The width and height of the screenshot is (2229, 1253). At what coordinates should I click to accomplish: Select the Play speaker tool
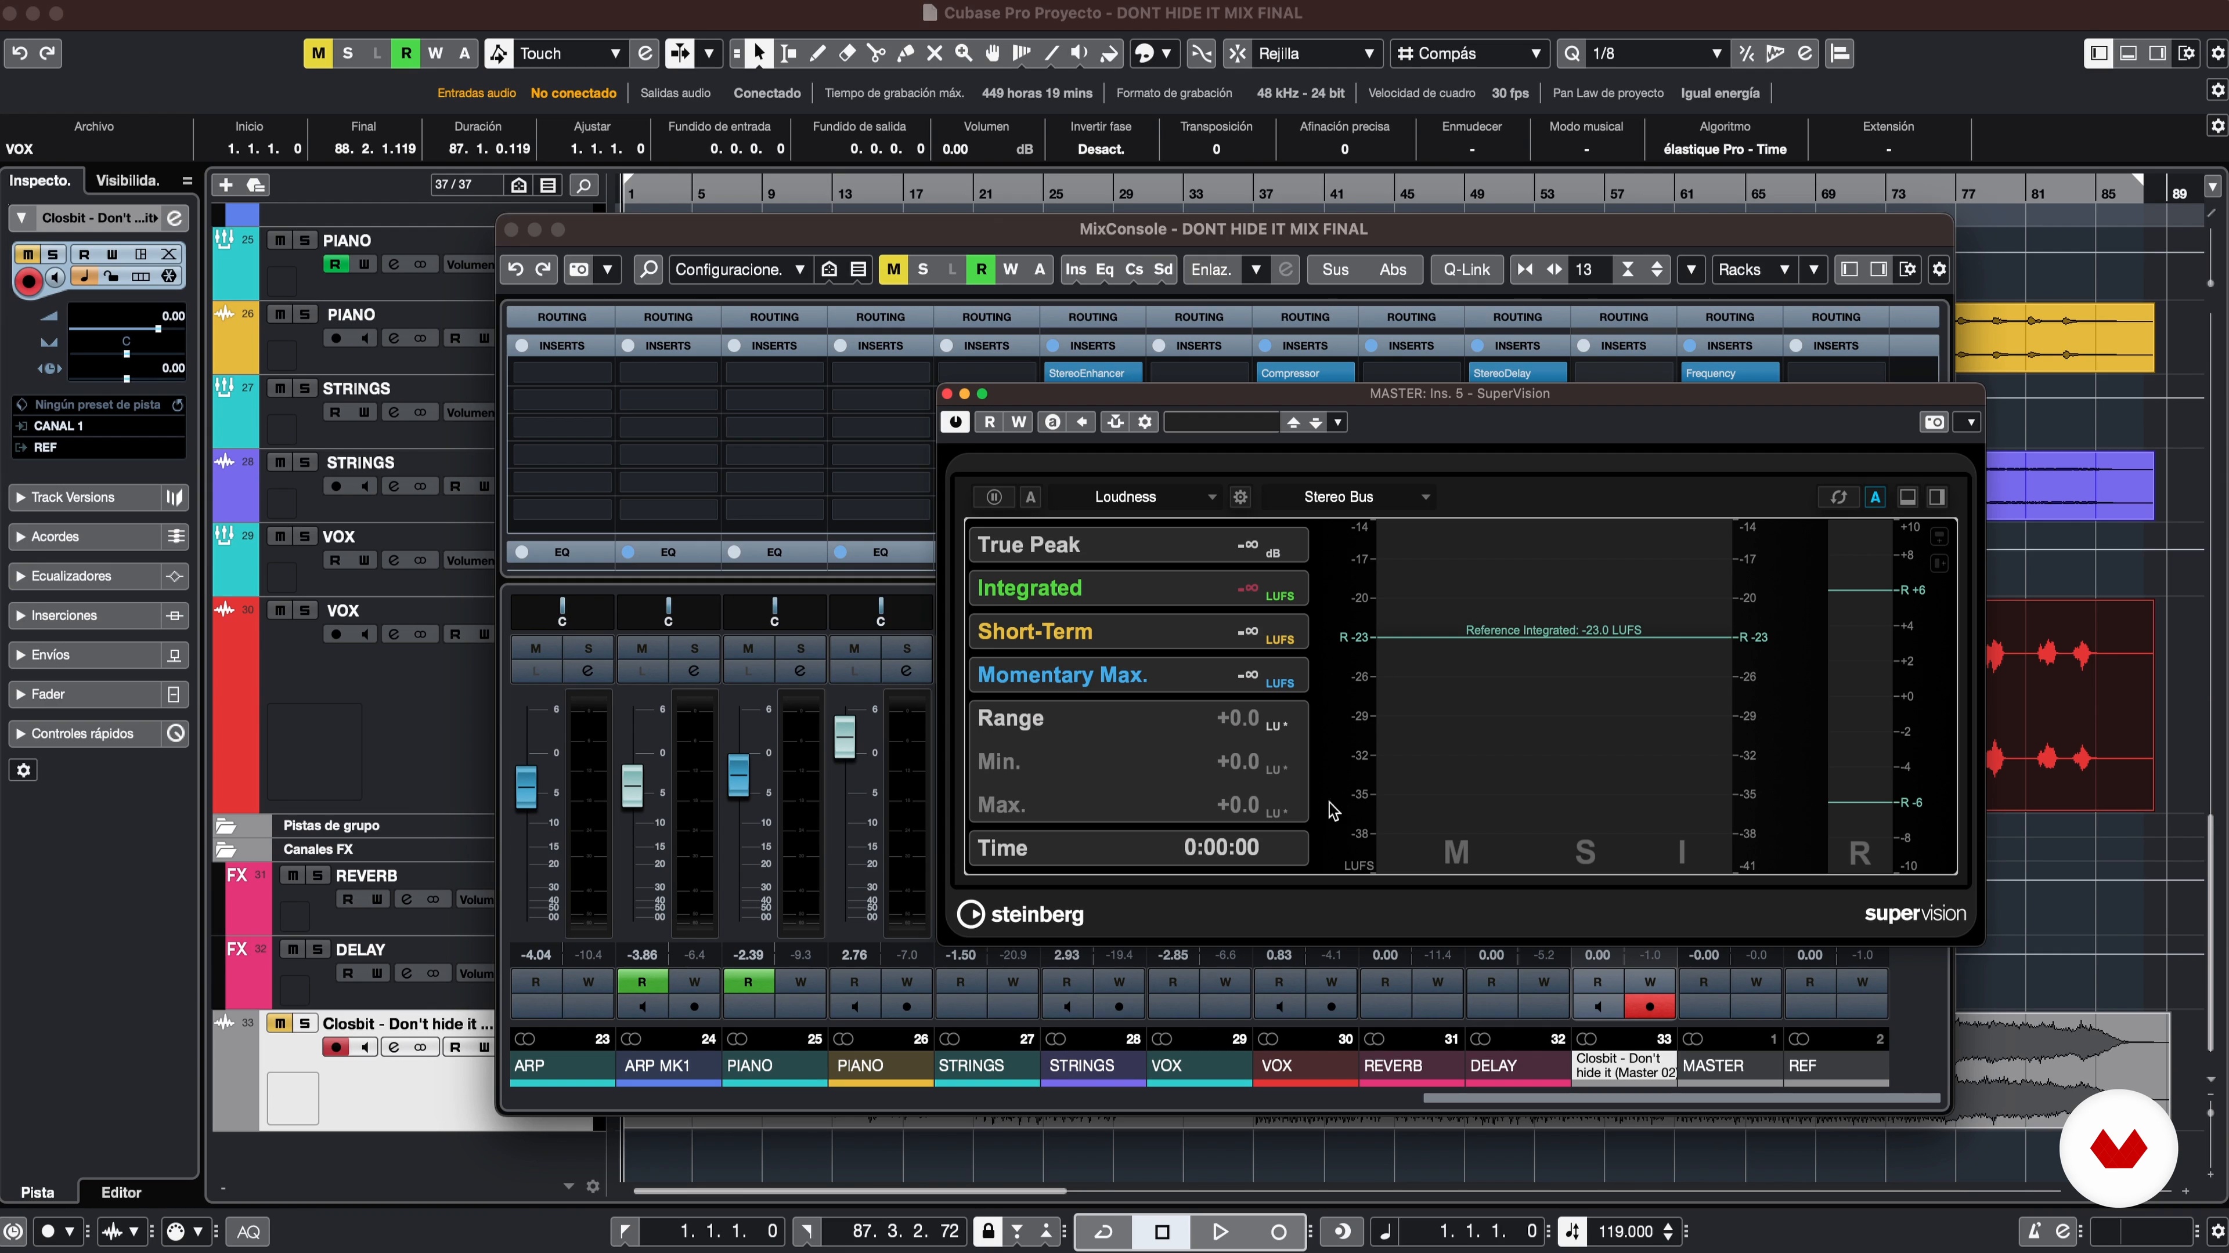pos(1080,53)
